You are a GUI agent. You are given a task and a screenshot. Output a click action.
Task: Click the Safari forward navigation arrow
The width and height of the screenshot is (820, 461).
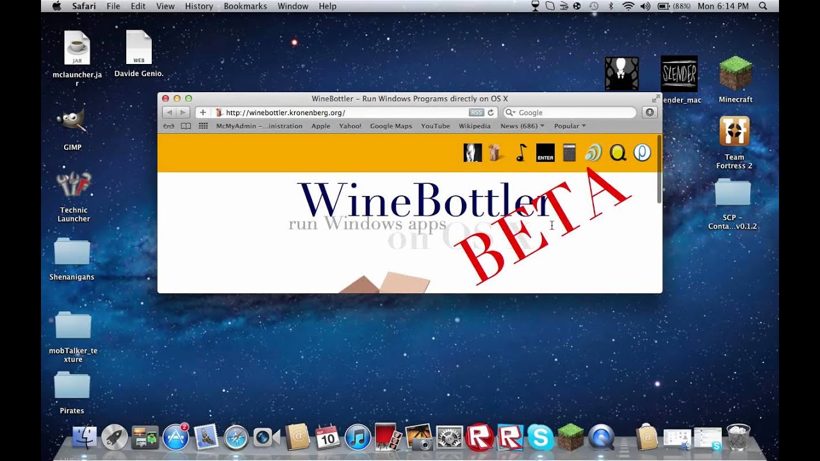pyautogui.click(x=183, y=113)
